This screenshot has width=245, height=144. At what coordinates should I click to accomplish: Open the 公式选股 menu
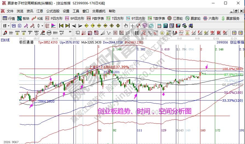pos(53,11)
